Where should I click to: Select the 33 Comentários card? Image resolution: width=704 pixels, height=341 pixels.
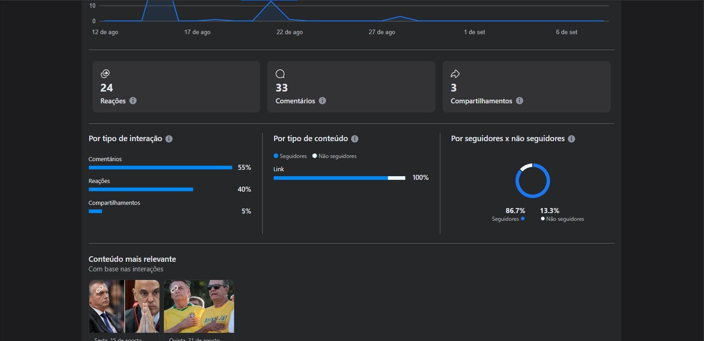click(351, 87)
